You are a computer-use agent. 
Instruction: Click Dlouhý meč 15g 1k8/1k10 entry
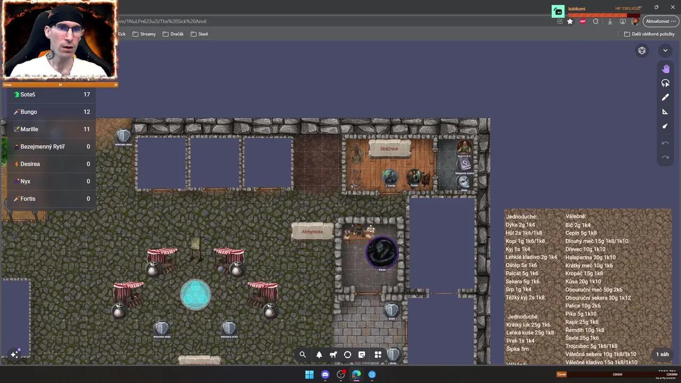[596, 241]
